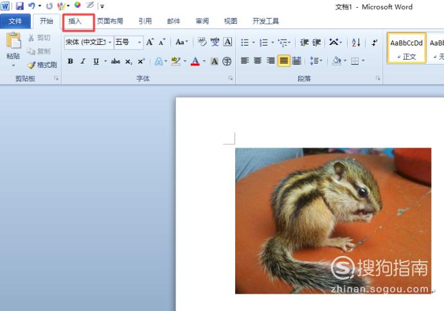Toggle Strikethrough formatting
The width and height of the screenshot is (444, 311).
coord(116,61)
